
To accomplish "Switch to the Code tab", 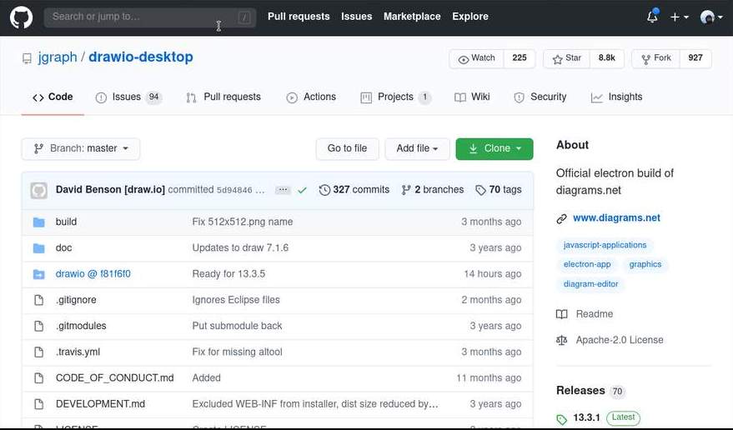I will [x=53, y=97].
